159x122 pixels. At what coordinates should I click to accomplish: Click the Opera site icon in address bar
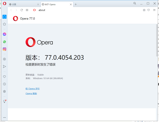click(34, 10)
